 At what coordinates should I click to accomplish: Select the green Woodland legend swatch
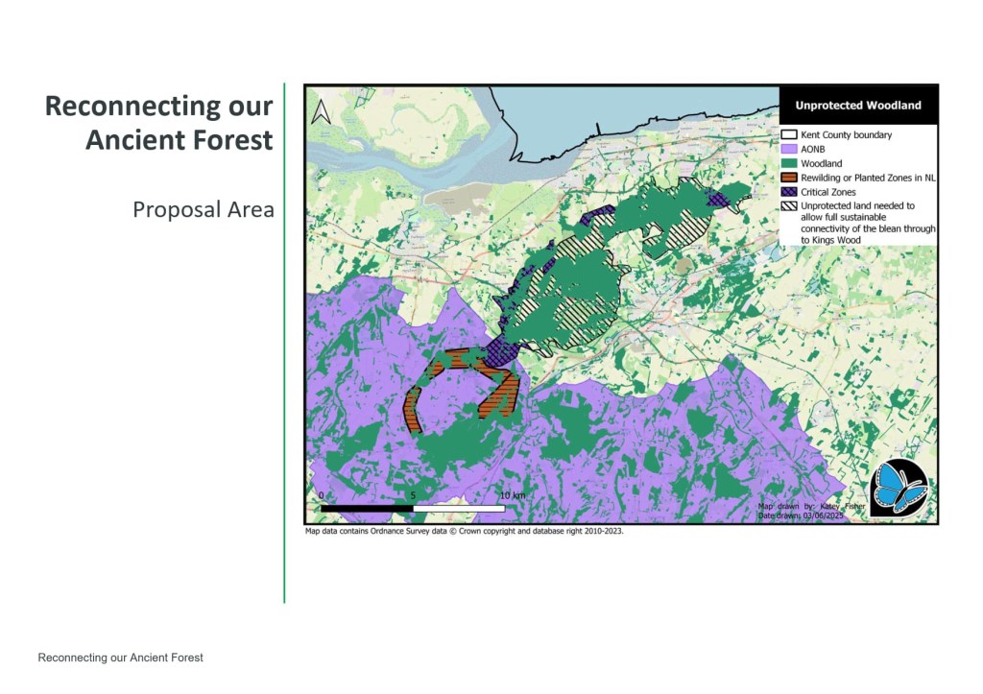(x=789, y=163)
